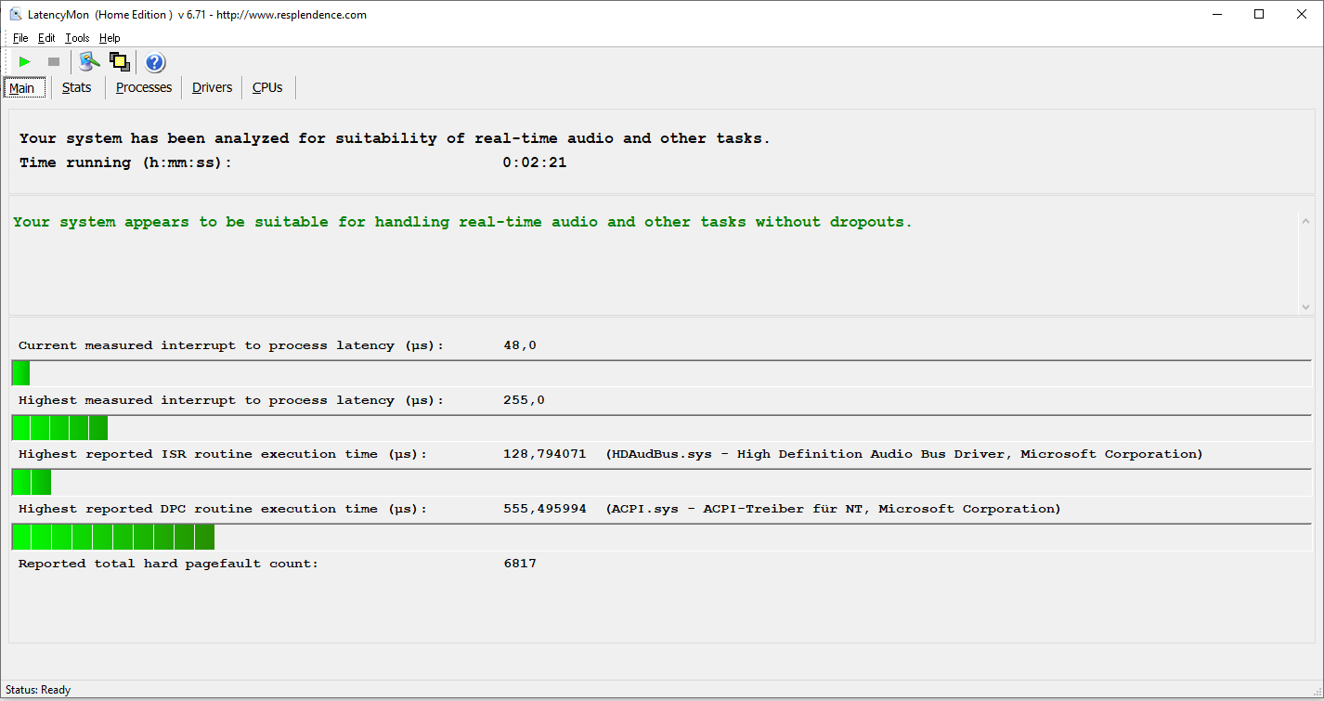Viewport: 1324px width, 701px height.
Task: Click the LatencyMon app icon in title bar
Action: pyautogui.click(x=16, y=14)
